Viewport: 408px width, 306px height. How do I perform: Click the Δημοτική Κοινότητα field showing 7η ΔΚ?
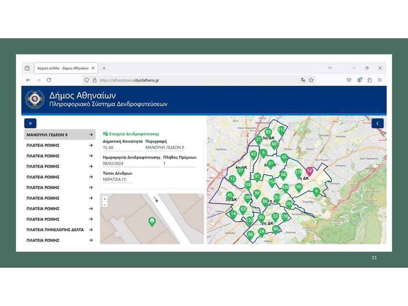122,147
